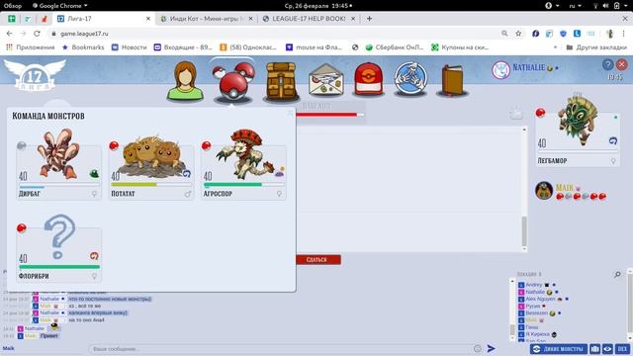Viewport: 633px width, 356px height.
Task: Click the browser back arrow
Action: point(9,34)
